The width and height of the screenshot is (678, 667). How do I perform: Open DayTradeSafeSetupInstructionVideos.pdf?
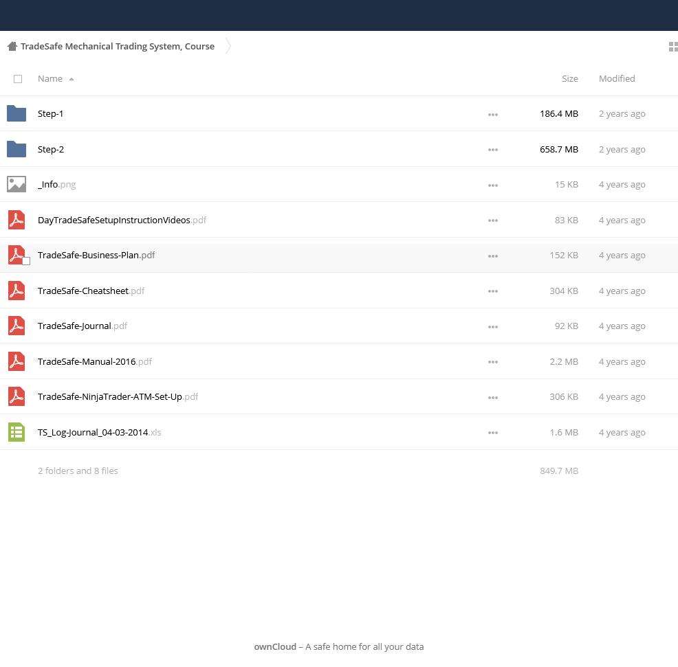(122, 220)
